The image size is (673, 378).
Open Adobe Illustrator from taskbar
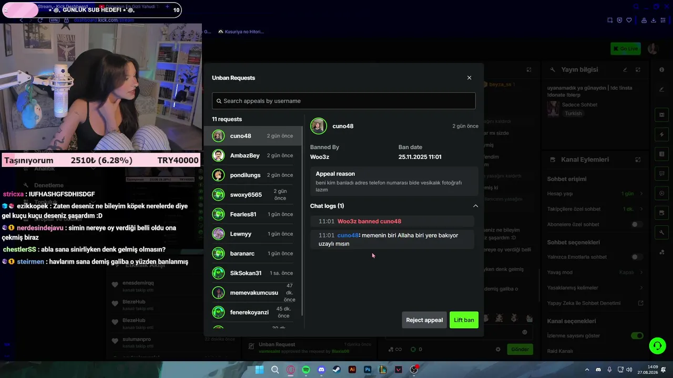pyautogui.click(x=352, y=370)
